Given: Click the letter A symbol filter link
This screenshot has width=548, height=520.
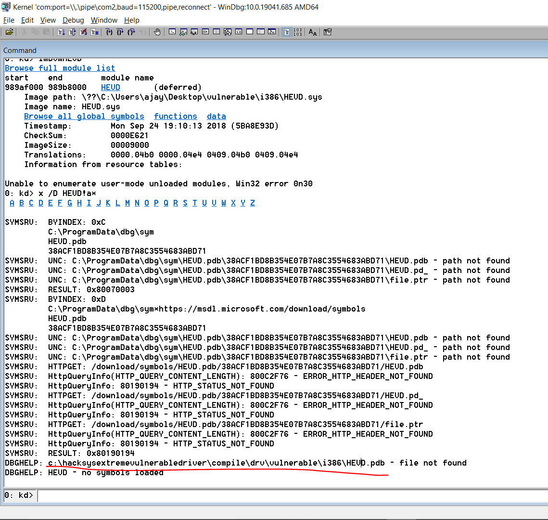Looking at the screenshot, I should [12, 203].
